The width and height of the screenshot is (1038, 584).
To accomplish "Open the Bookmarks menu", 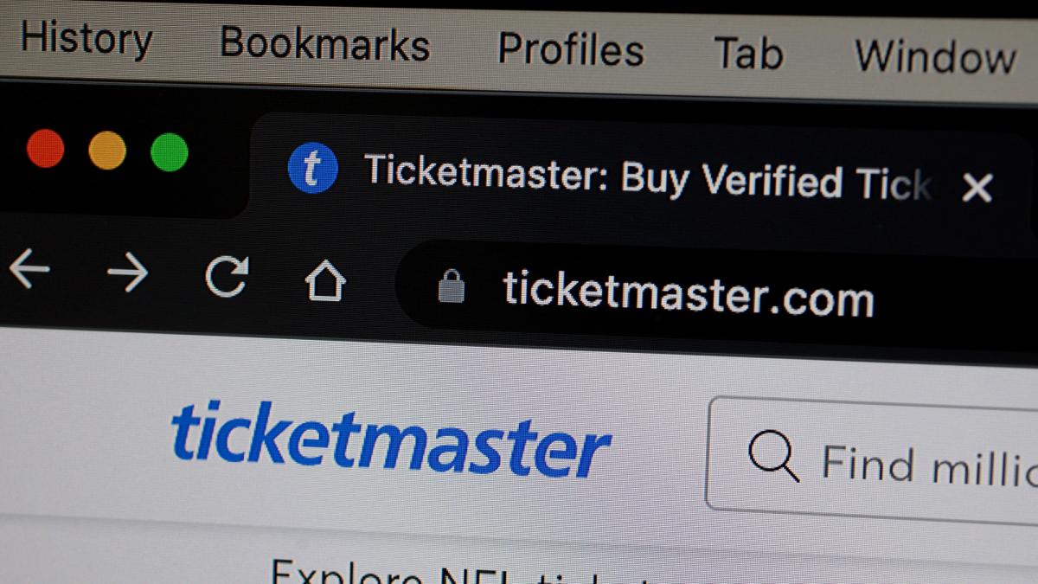I will 324,43.
